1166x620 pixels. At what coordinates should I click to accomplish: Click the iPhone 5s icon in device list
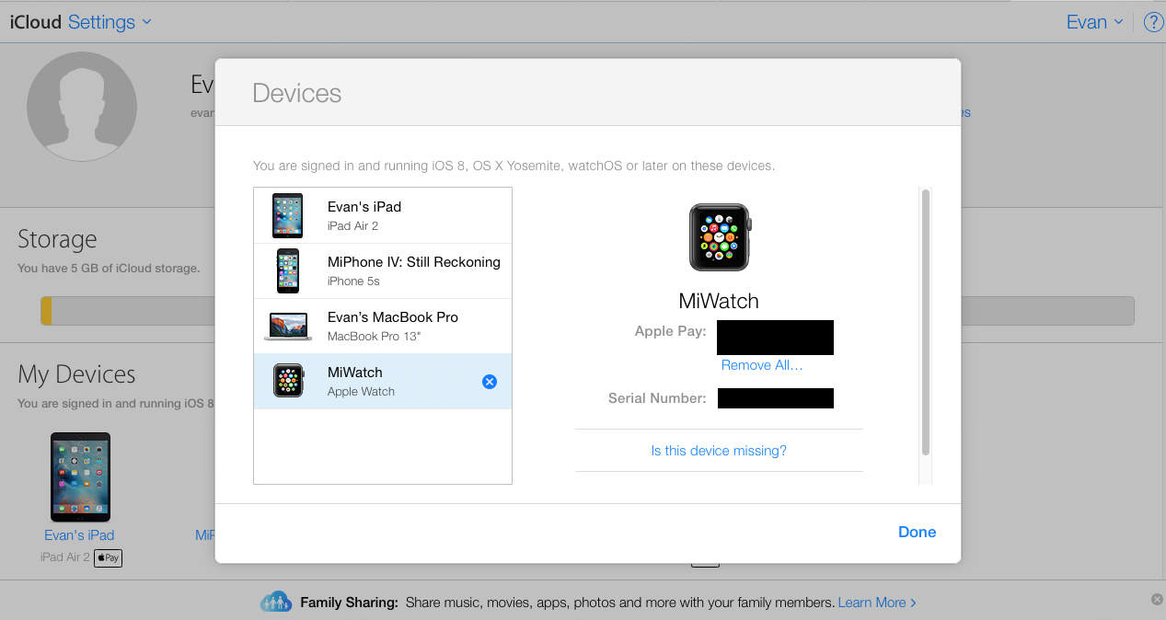[287, 270]
